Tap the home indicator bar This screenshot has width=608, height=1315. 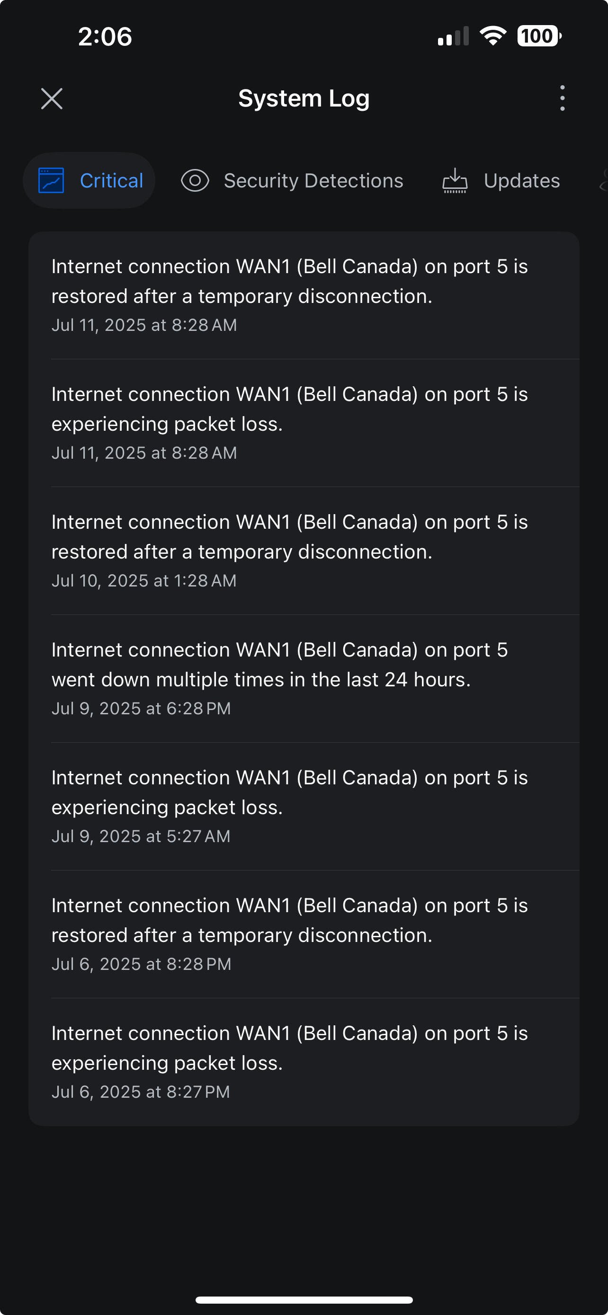(304, 1300)
